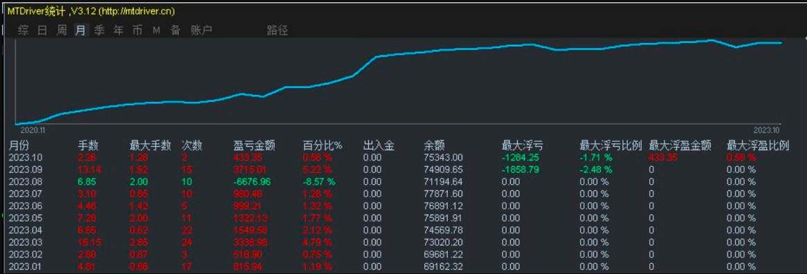
Task: Select the 2023.05 month row
Action: [x=399, y=218]
